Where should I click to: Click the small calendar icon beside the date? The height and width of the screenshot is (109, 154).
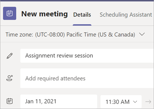10,101
